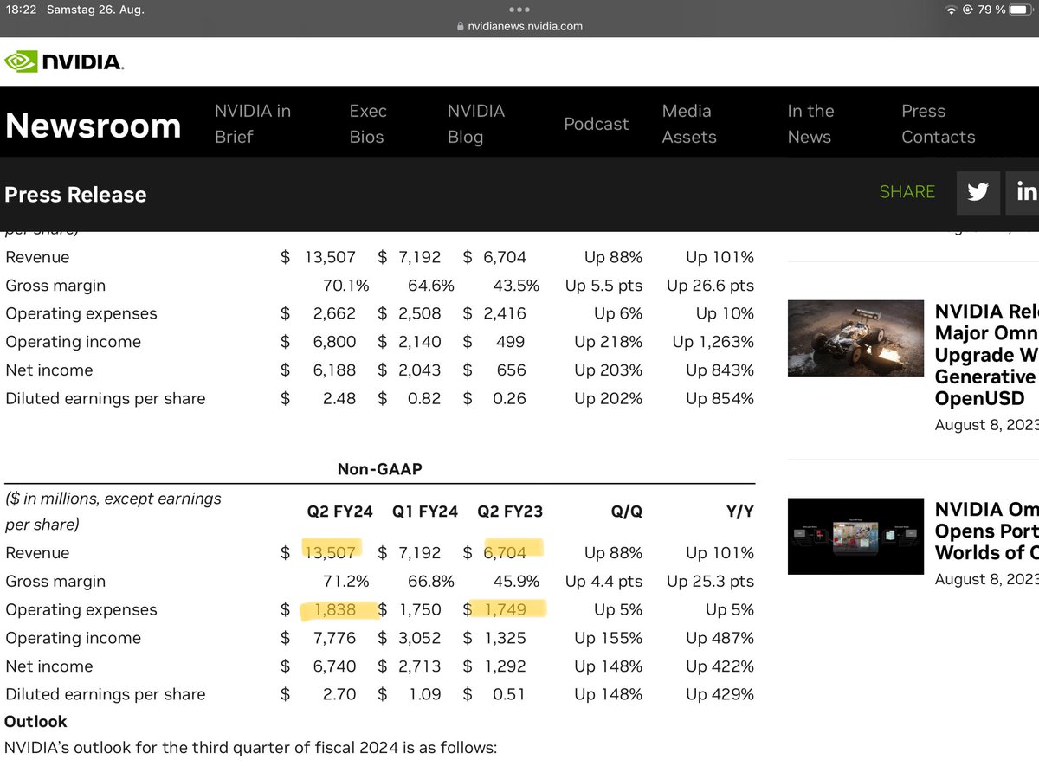Click highlighted operating expenses 1,838

coord(335,609)
